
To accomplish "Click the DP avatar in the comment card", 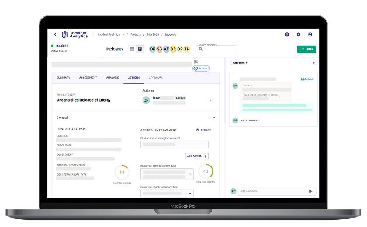I will point(235,86).
